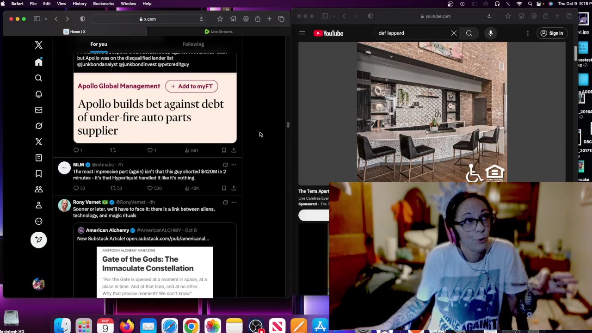Image resolution: width=592 pixels, height=333 pixels.
Task: Open more options on Rony Vernet's post
Action: point(234,202)
